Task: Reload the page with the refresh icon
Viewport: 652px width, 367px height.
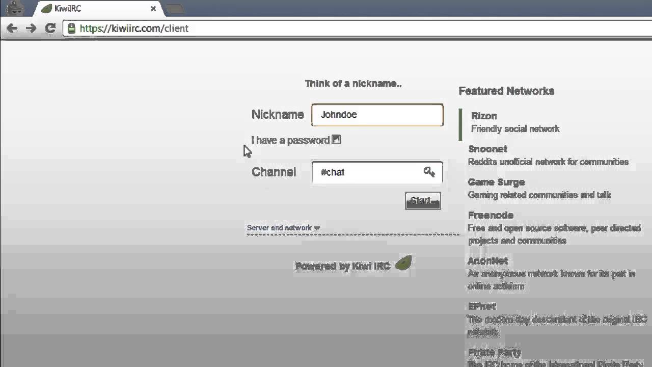Action: tap(50, 29)
